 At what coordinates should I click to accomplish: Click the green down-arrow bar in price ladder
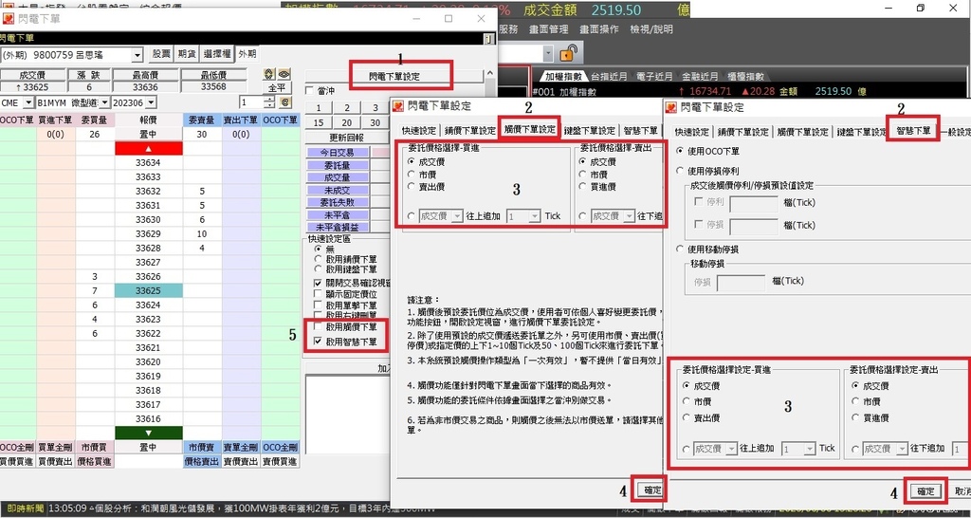149,434
